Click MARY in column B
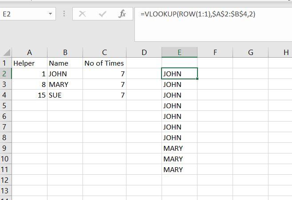 (x=65, y=84)
